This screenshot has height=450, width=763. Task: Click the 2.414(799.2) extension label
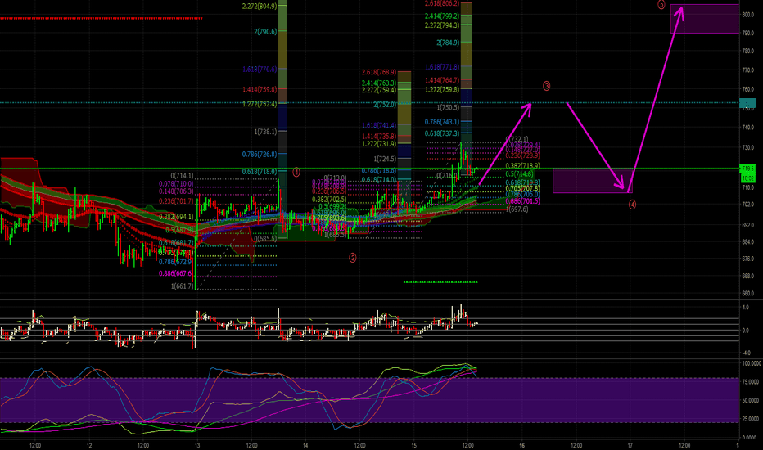click(442, 16)
